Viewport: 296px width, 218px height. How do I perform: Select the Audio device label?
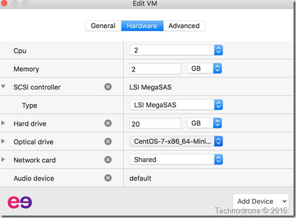[x=33, y=178]
